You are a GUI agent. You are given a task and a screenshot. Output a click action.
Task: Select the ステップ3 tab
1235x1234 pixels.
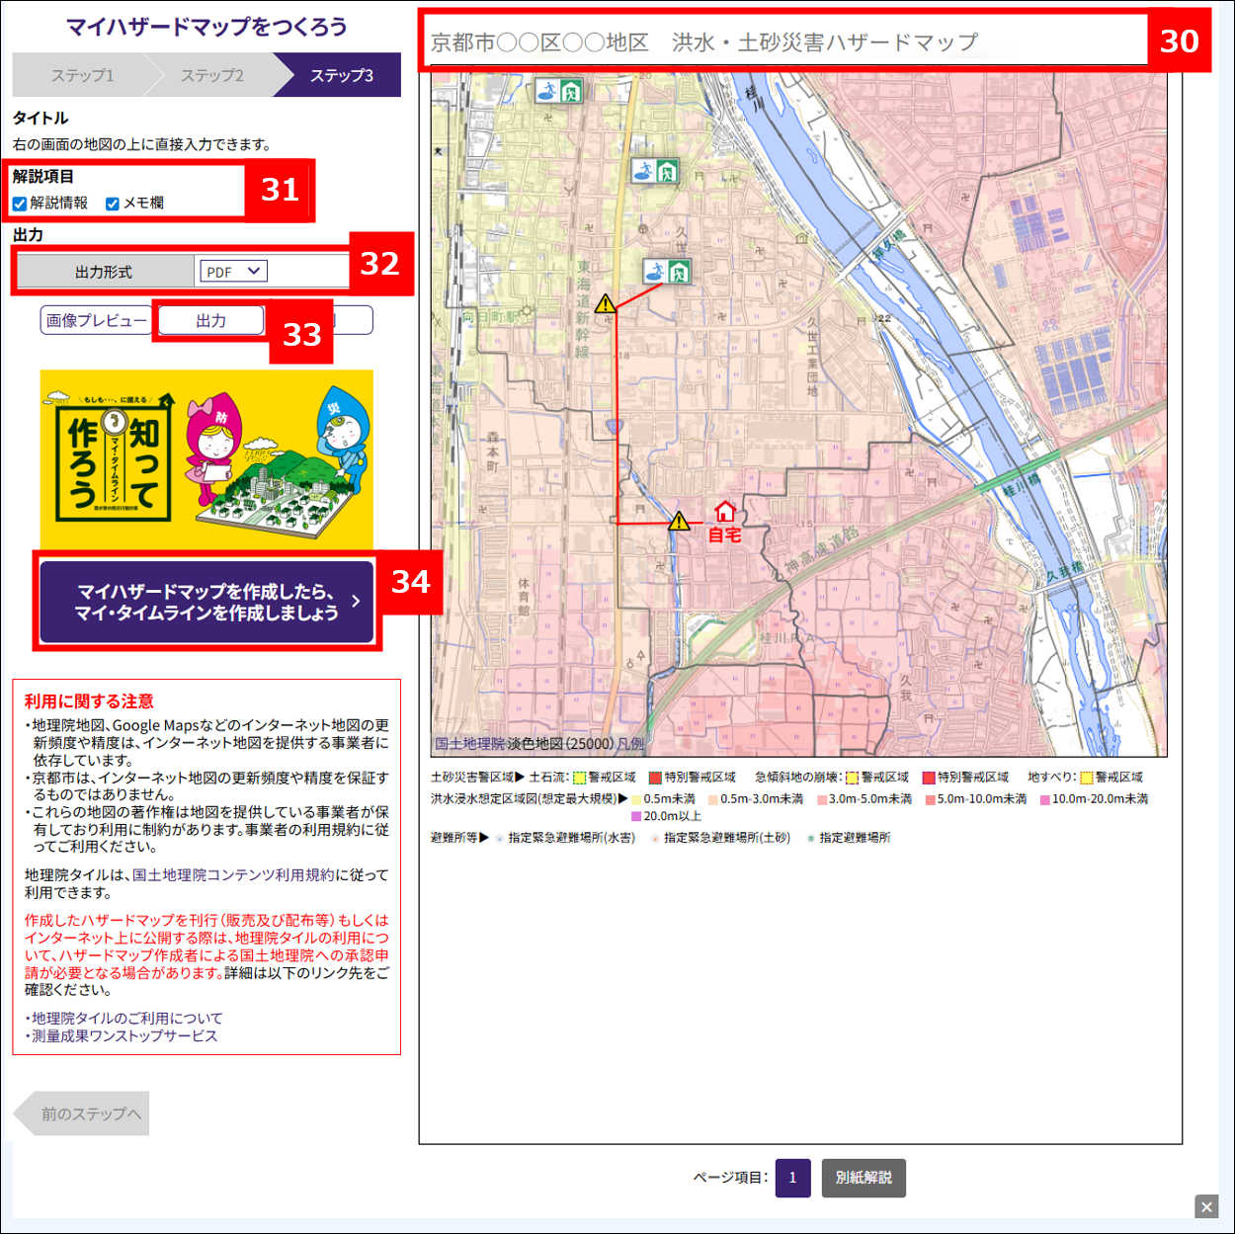(341, 75)
